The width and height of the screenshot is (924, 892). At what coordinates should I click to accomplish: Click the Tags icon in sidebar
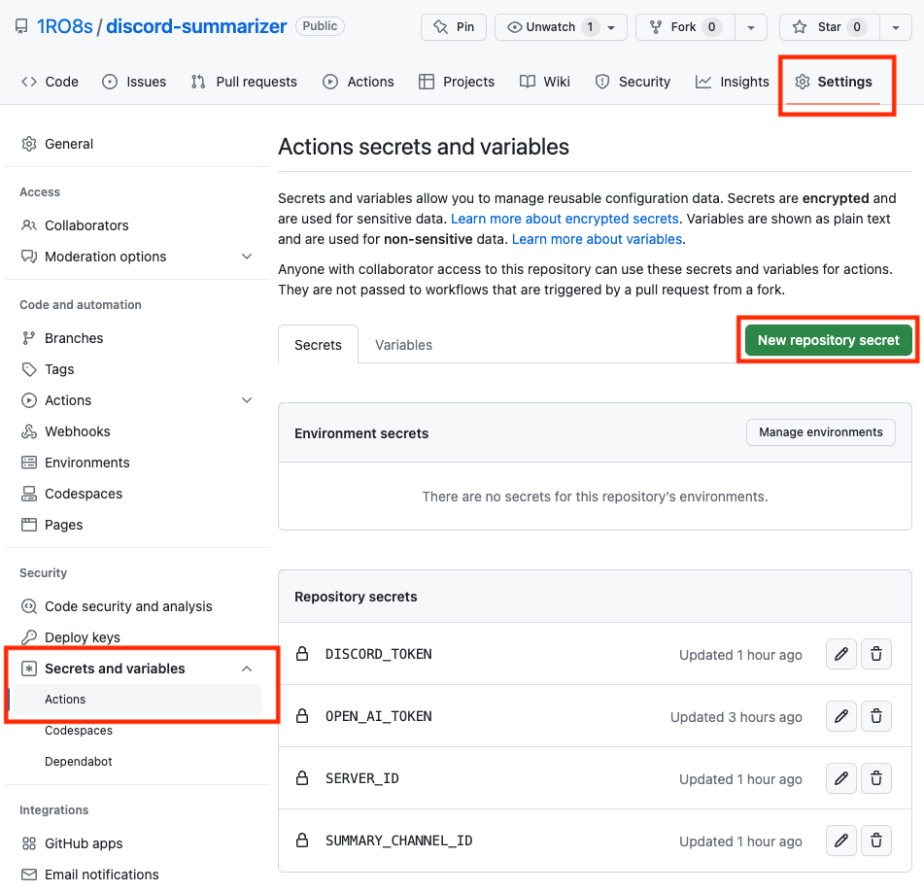29,369
